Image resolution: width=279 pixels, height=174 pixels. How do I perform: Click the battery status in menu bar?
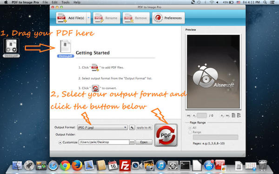(228, 2)
